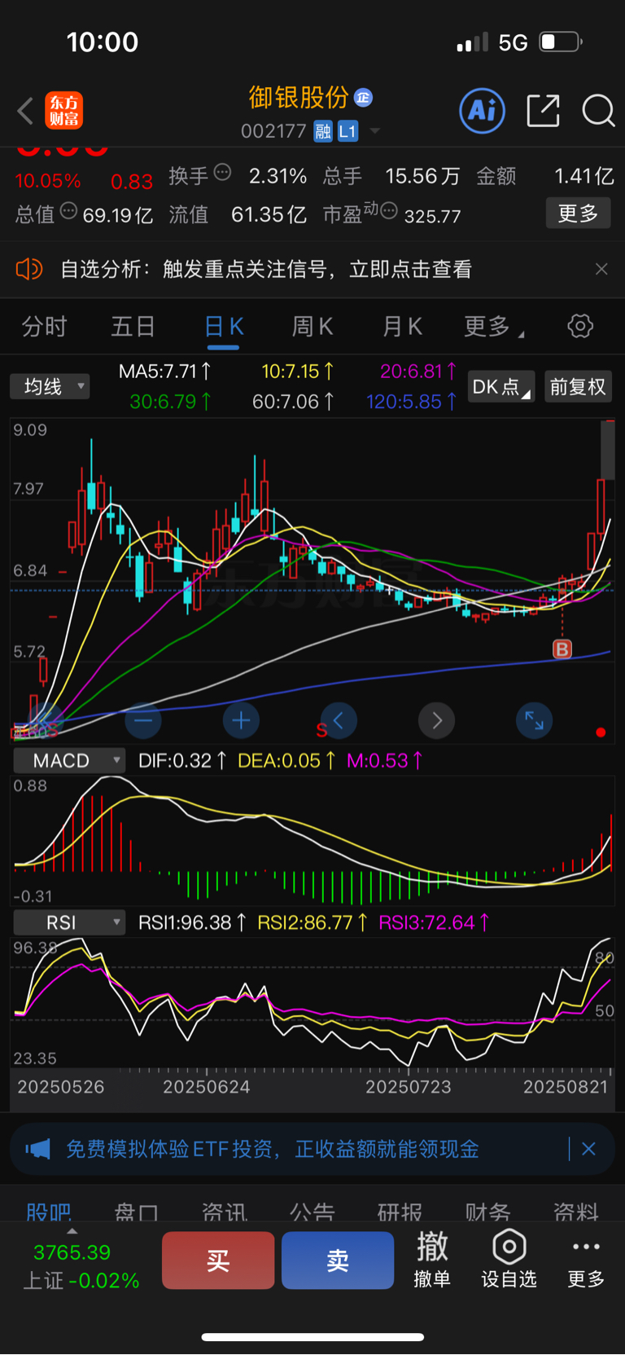Open the bottom 更多 three-dots menu
The image size is (625, 1355).
pos(586,1260)
